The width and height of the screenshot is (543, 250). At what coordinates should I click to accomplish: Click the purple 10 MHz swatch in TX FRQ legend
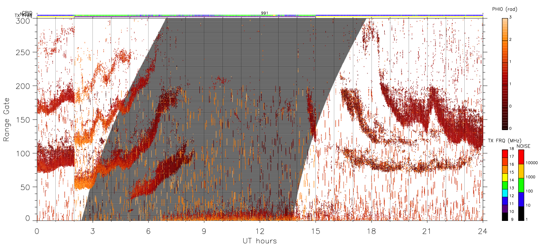point(505,209)
